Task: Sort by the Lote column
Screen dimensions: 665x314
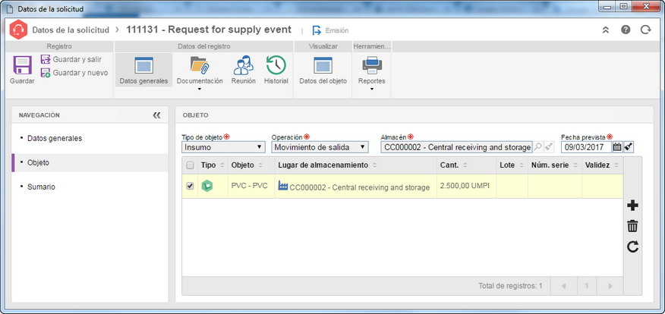Action: pyautogui.click(x=512, y=165)
